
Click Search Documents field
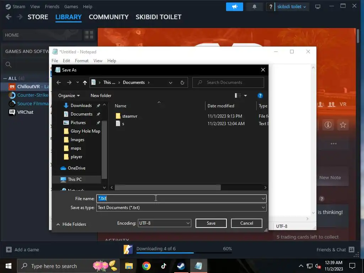point(228,82)
